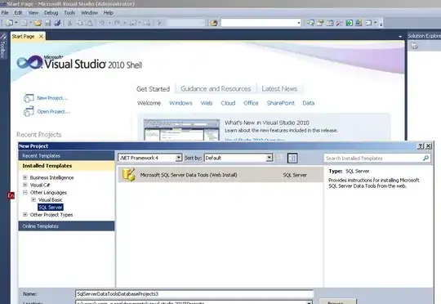Click the New Project icon on Start Page
Viewport: 441px width, 304px height.
29,98
